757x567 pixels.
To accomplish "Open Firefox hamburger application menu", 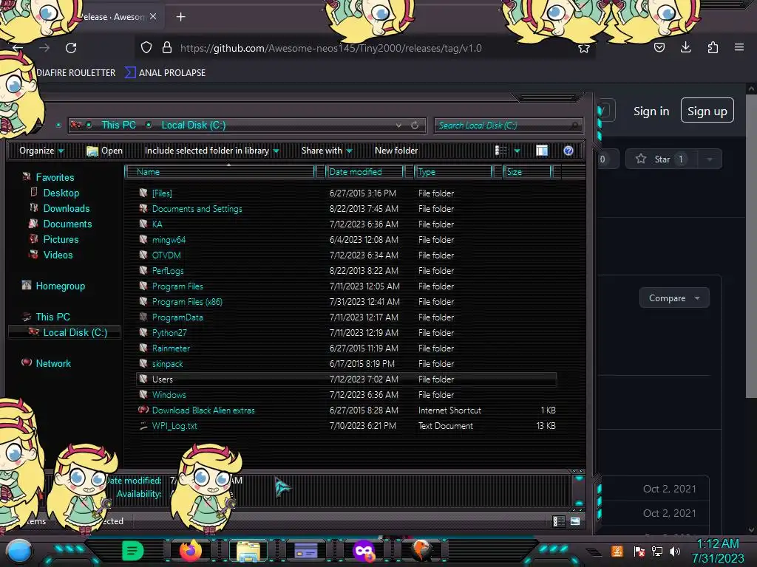I will 739,47.
